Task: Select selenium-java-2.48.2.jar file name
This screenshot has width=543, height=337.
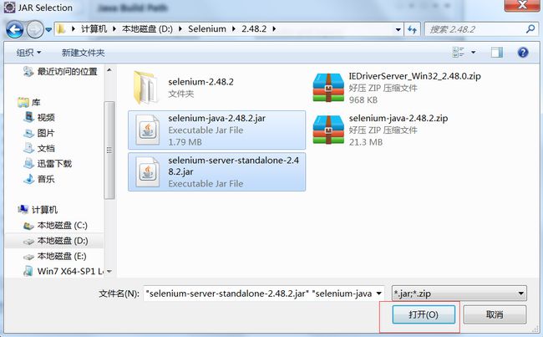Action: [217, 118]
